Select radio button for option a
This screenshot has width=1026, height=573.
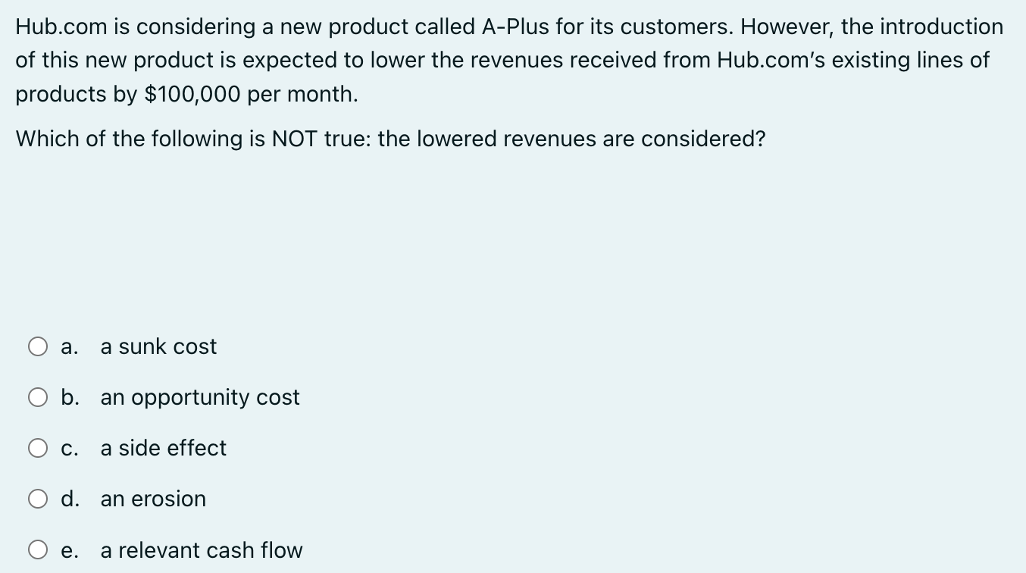pos(38,346)
